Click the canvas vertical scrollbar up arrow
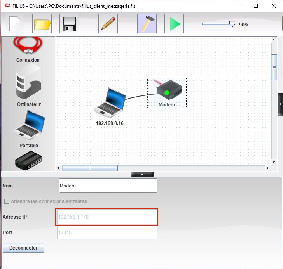Viewport: 283px width, 269px height. (x=274, y=40)
